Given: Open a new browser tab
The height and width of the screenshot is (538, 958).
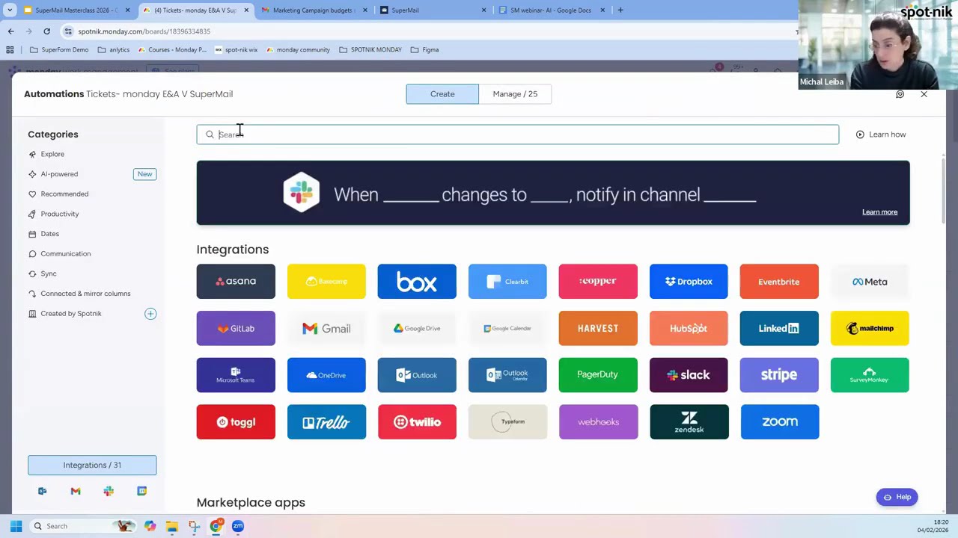Looking at the screenshot, I should pyautogui.click(x=620, y=10).
